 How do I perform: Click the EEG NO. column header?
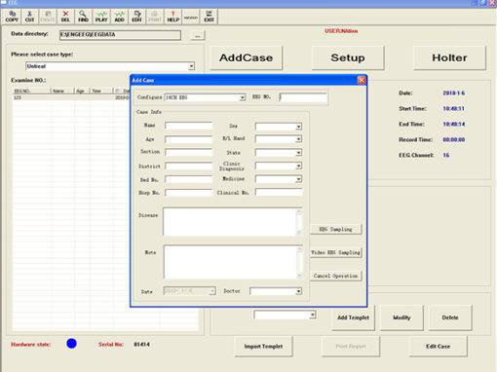[x=31, y=91]
